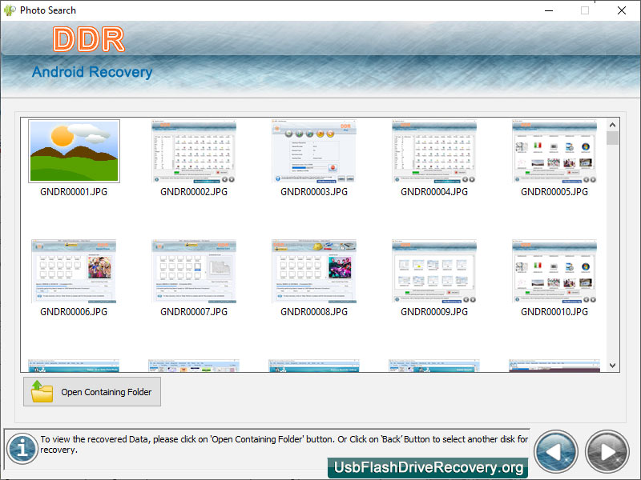Select thumbnail of GNDR00007.JPG
The height and width of the screenshot is (480, 641).
[194, 271]
